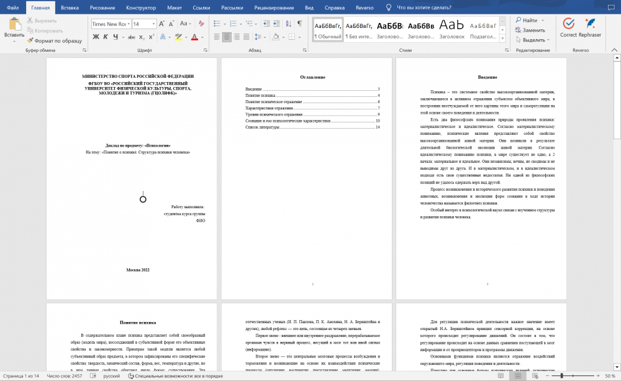Switch to Read Mode view in the status bar

coord(501,376)
